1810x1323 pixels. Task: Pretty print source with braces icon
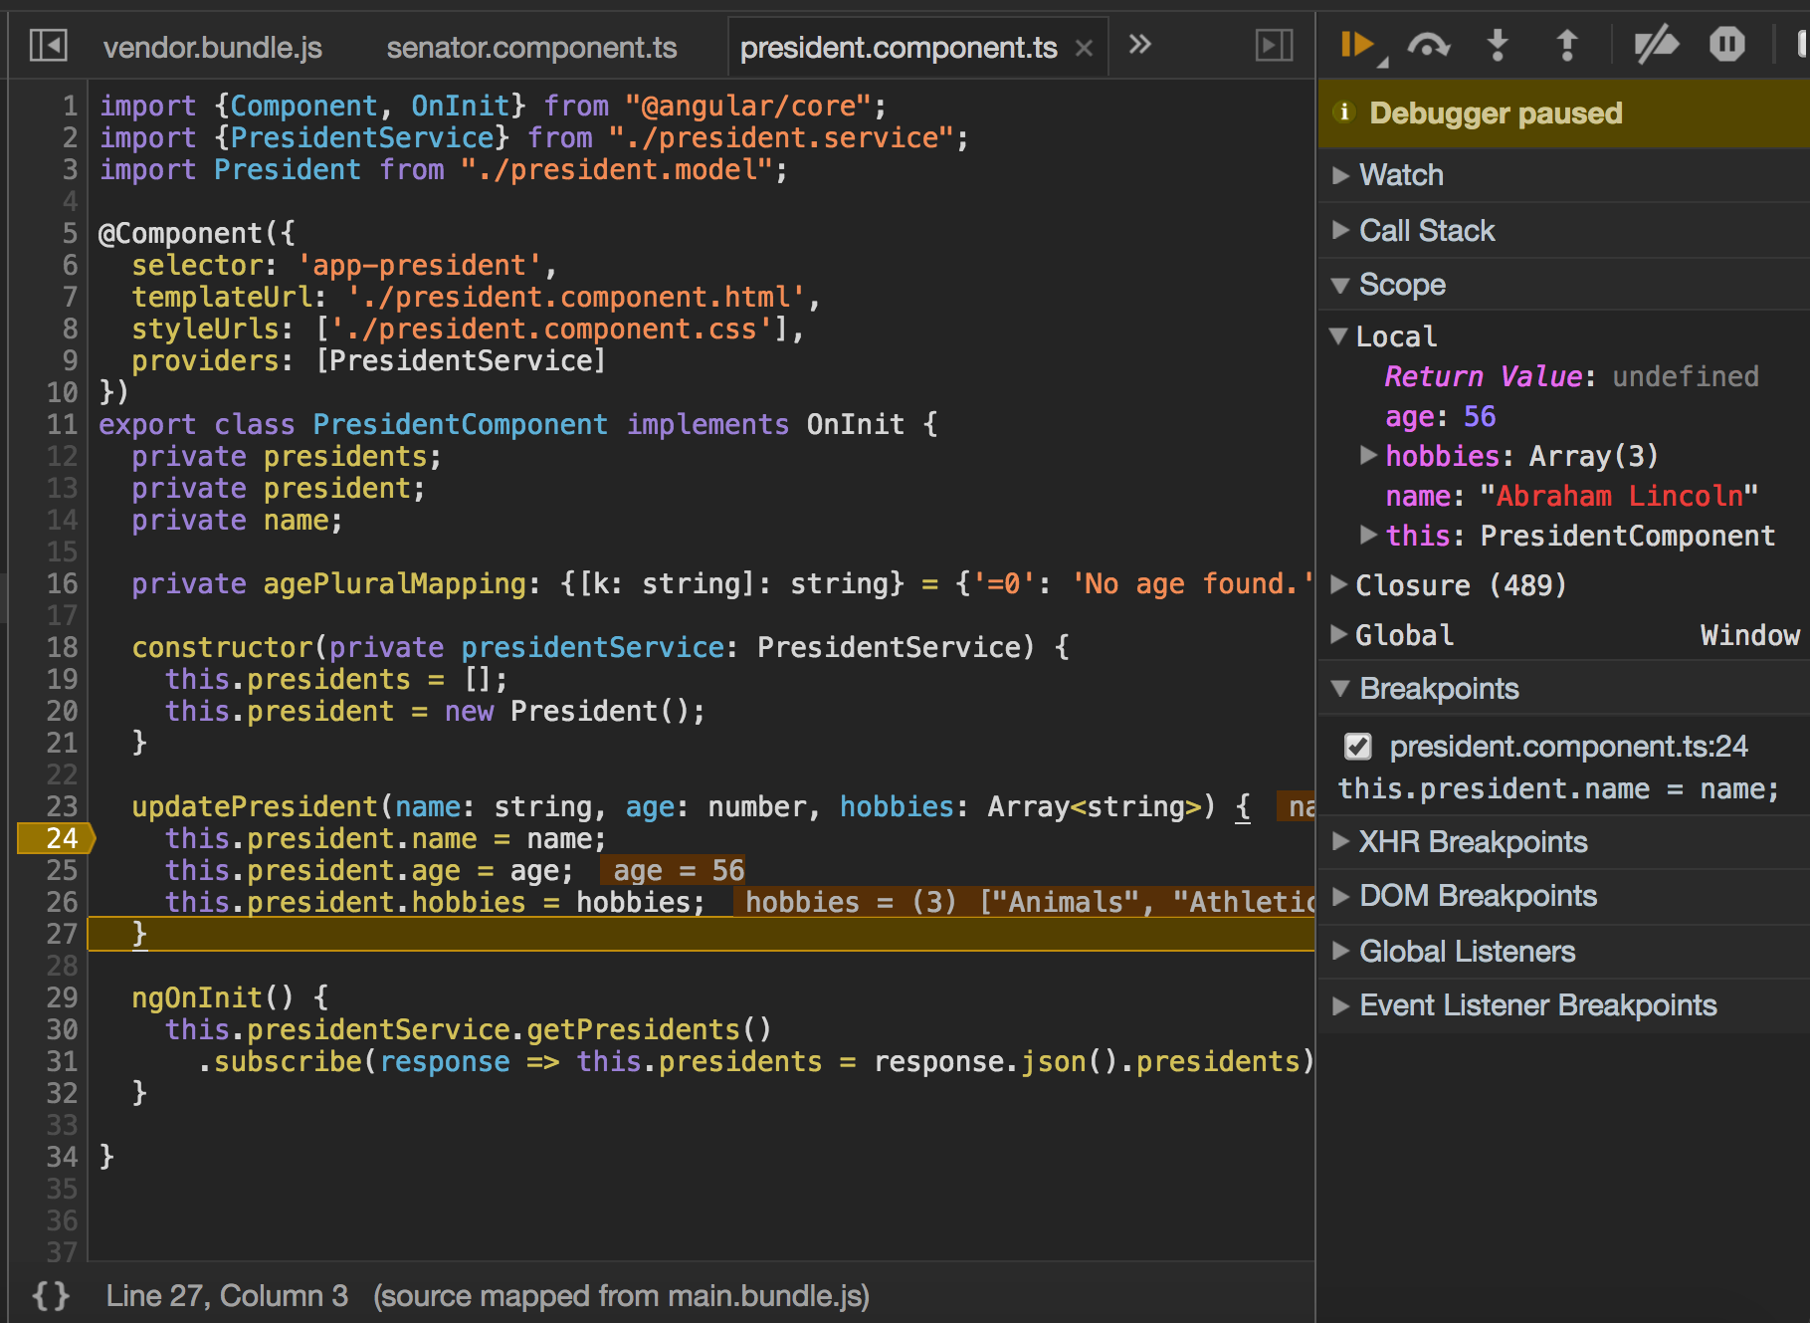point(50,1295)
